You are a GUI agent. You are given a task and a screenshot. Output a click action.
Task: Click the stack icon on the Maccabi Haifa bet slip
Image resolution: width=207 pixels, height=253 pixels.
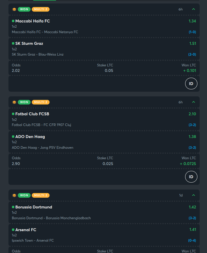click(x=14, y=9)
